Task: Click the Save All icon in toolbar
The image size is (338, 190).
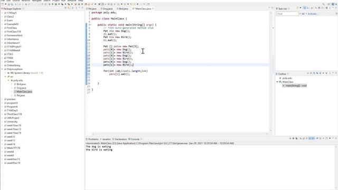Action: 12,4
